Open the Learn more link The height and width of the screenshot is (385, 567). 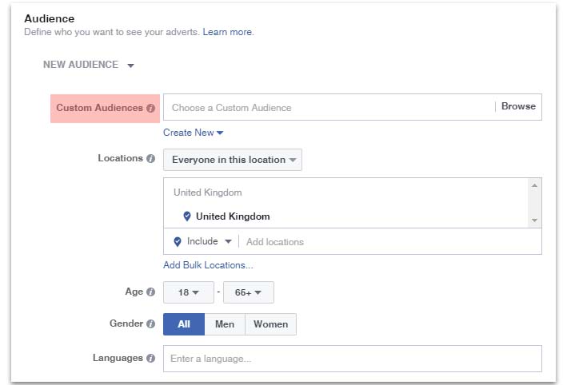click(228, 32)
